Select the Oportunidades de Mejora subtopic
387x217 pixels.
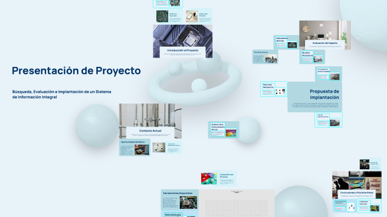pos(135,147)
